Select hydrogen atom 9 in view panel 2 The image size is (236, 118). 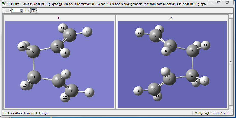(166, 51)
